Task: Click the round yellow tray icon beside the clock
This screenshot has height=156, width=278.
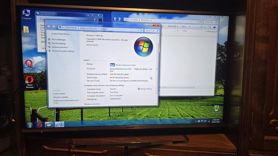Action: tap(209, 121)
